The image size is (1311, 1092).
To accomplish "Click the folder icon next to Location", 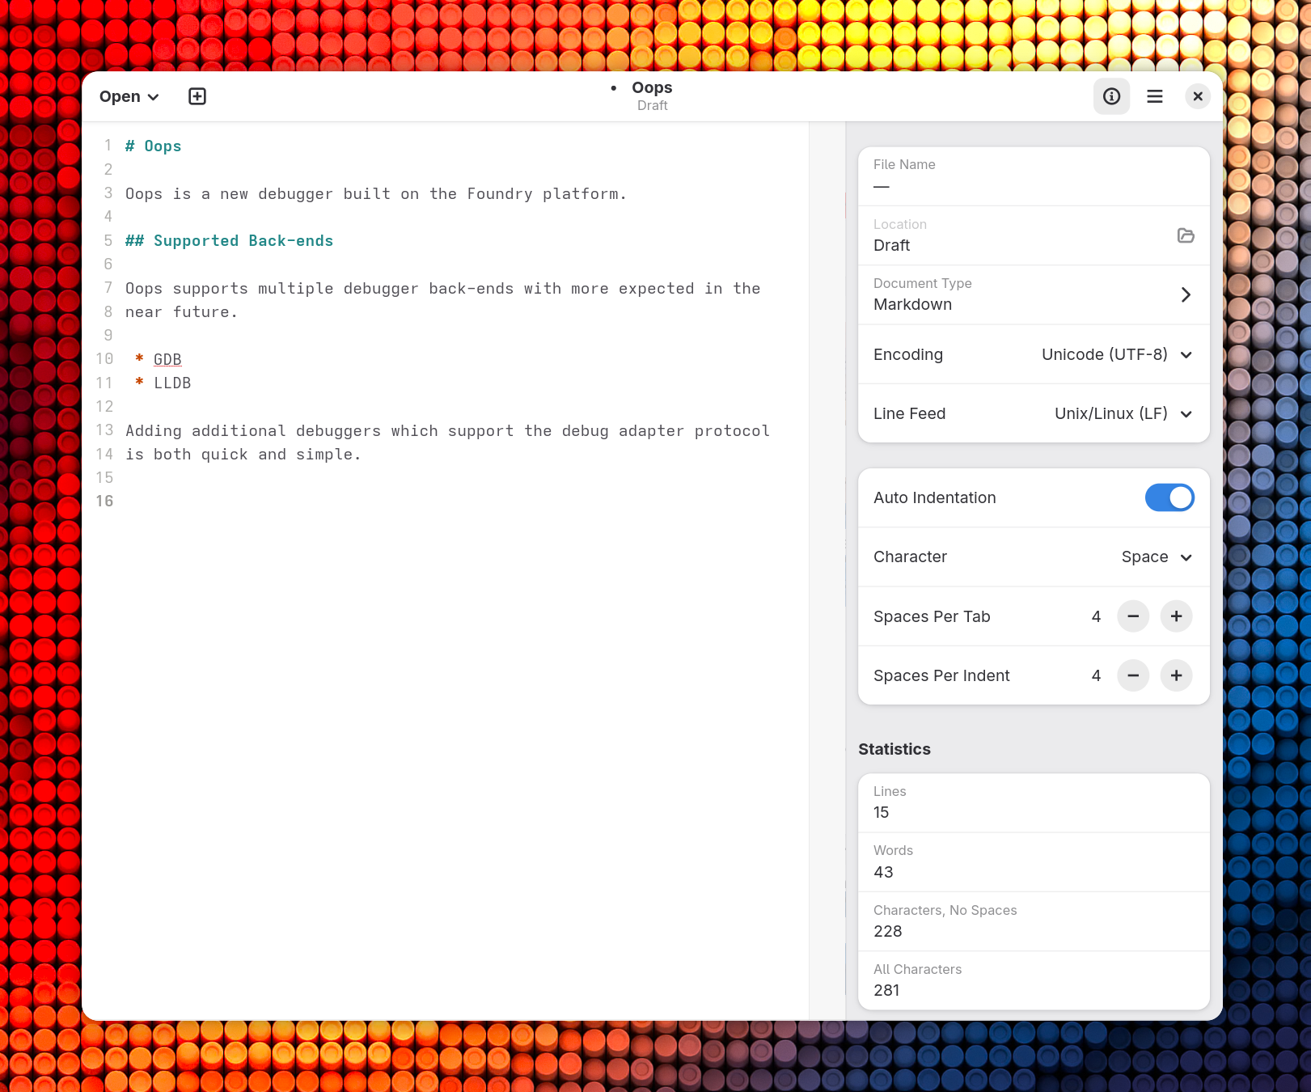I will pos(1186,235).
